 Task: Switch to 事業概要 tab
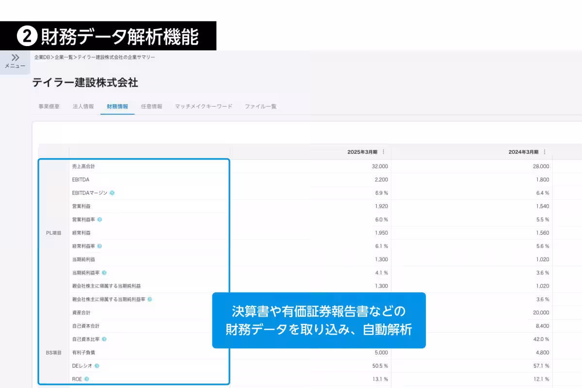49,106
